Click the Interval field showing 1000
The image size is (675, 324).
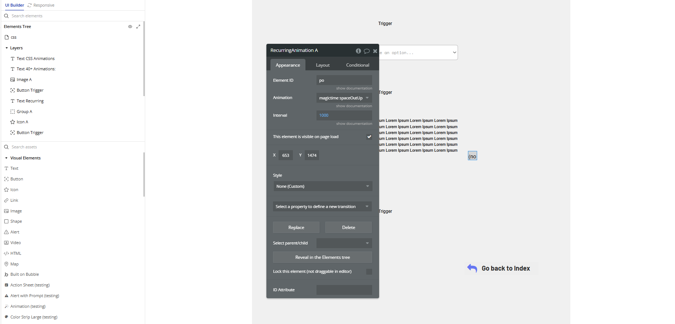(x=344, y=116)
